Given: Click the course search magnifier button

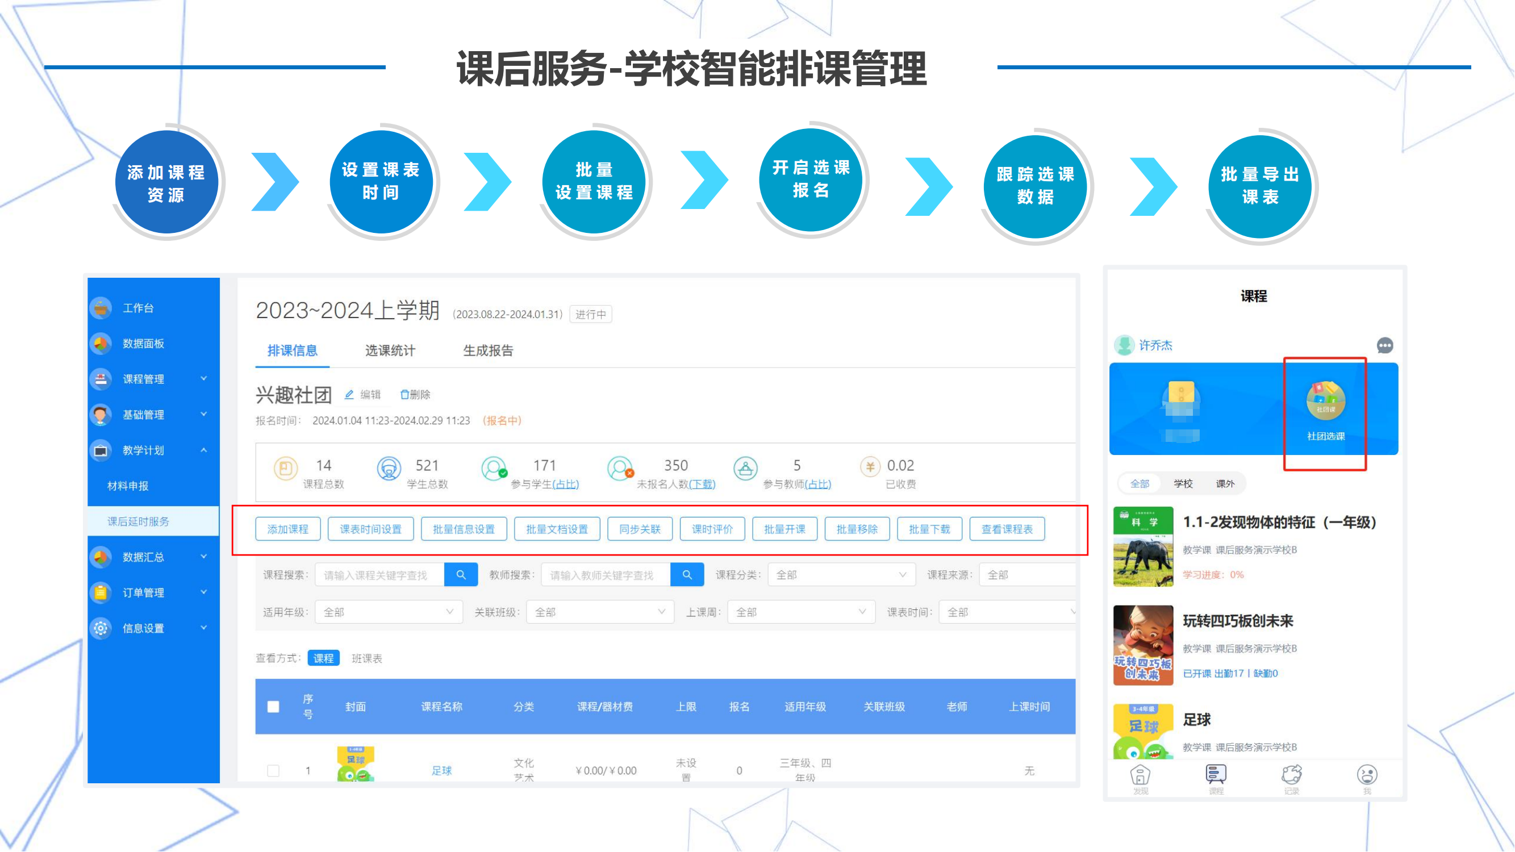Looking at the screenshot, I should tap(461, 575).
